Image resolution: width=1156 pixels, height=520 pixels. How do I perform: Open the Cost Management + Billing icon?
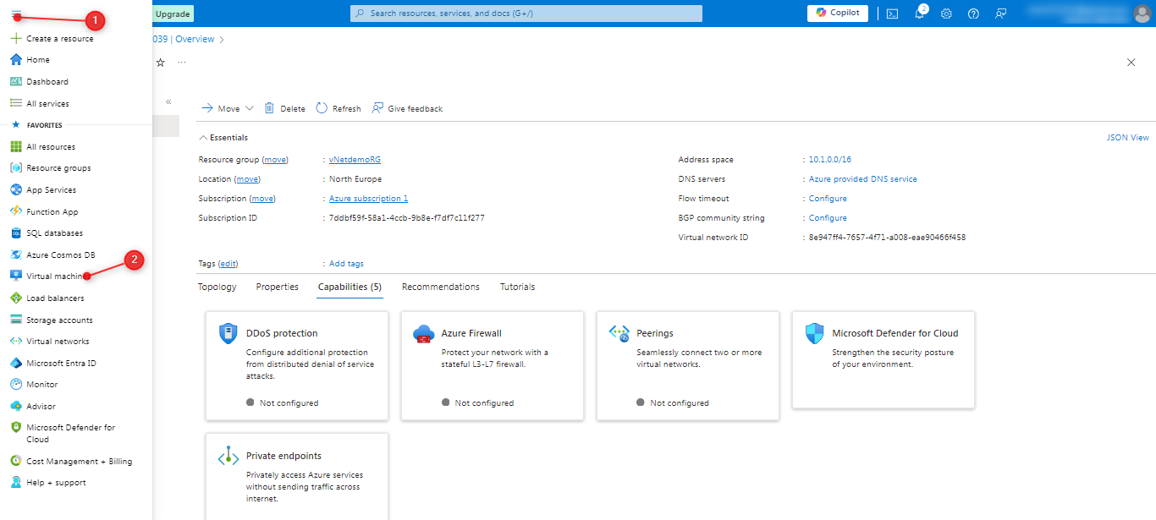point(15,462)
